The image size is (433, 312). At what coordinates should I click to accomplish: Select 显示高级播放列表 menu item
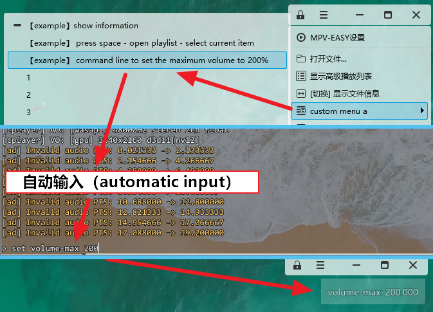[360, 76]
